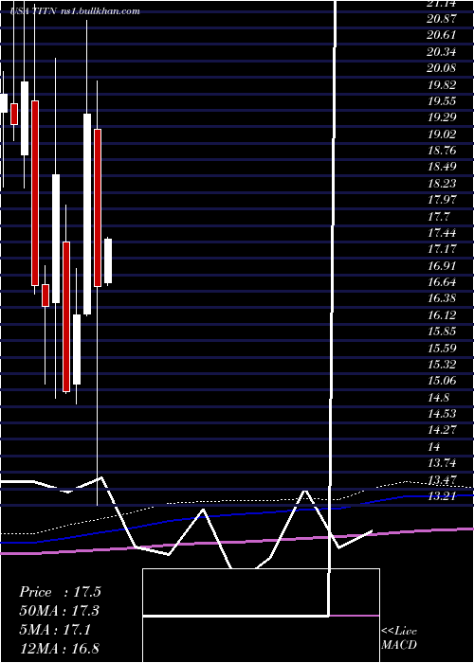Click the '5MA : 17.1' value
Screen dimensions: 474x663
55,630
